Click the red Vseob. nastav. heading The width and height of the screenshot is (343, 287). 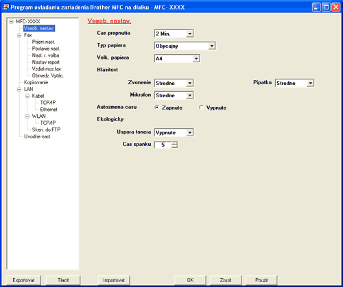[x=109, y=21]
